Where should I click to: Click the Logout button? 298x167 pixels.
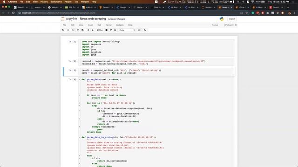232,19
